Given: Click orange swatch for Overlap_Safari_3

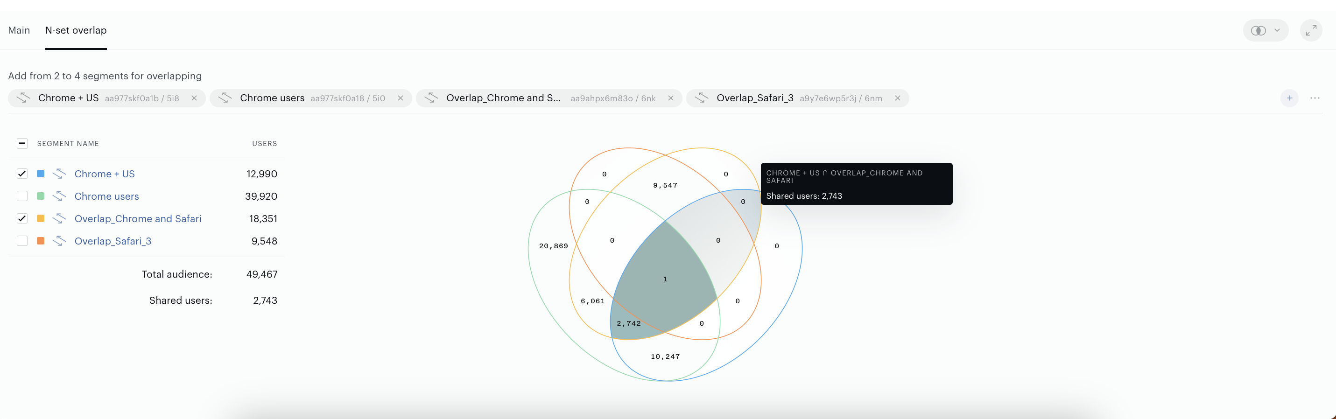Looking at the screenshot, I should (x=41, y=241).
